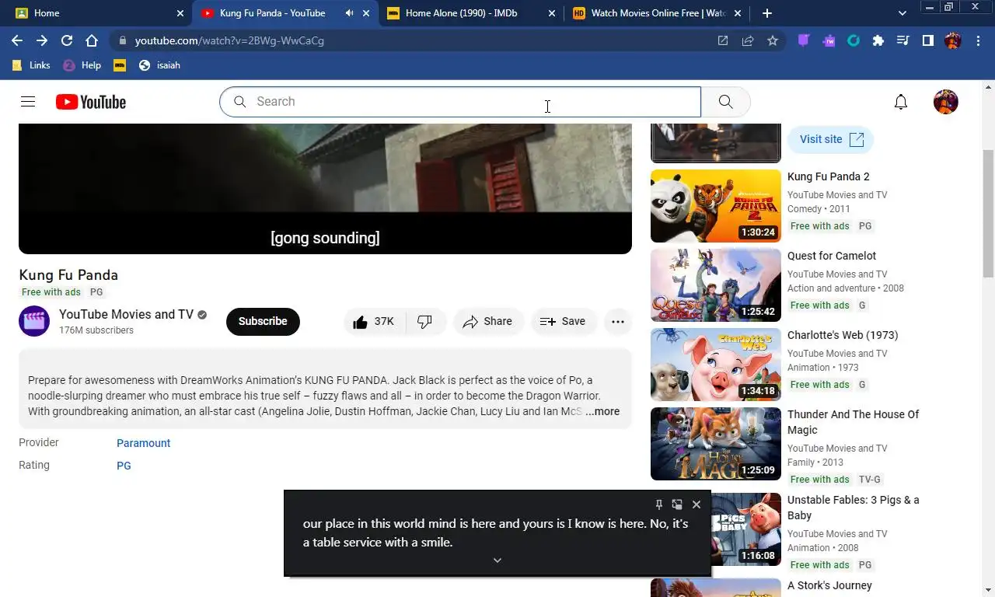Click the address bar URL

tap(229, 40)
